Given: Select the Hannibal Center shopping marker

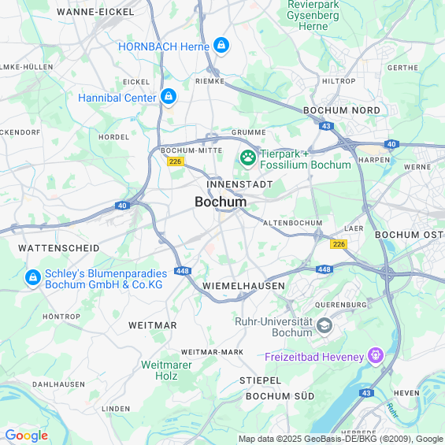Looking at the screenshot, I should tap(169, 97).
